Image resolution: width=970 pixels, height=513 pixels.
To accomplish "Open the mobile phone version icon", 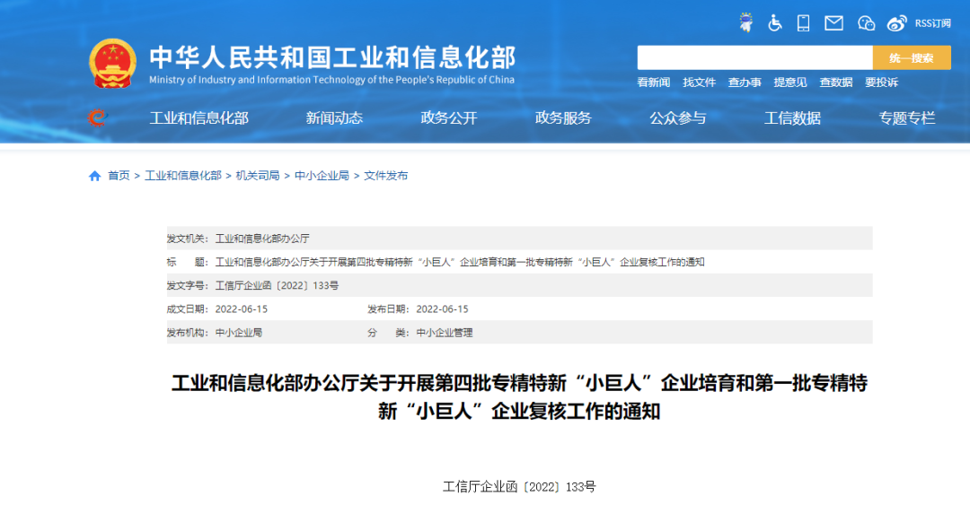I will click(x=803, y=23).
